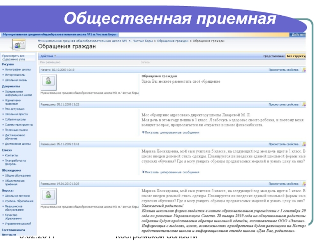The height and width of the screenshot is (247, 329).
Task: Open Контакты in the sidebar
Action: [x=12, y=156]
